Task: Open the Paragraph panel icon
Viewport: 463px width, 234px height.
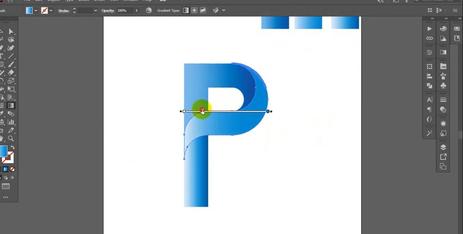Action: click(x=429, y=109)
